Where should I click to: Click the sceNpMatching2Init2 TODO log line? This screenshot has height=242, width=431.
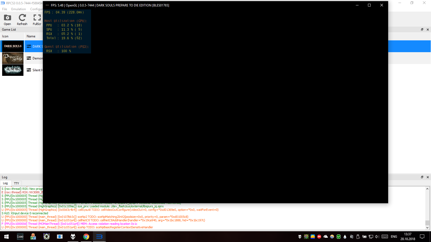point(95,217)
